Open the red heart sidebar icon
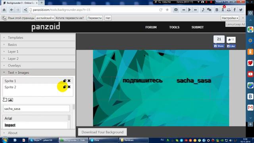Image resolution: width=254 pixels, height=143 pixels. [x=250, y=63]
